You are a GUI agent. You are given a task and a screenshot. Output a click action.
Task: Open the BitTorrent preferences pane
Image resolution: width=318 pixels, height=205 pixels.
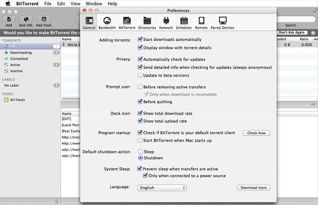[x=127, y=23]
